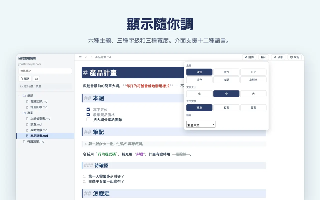
Task: Open the 說明 help button
Action: (x=294, y=57)
